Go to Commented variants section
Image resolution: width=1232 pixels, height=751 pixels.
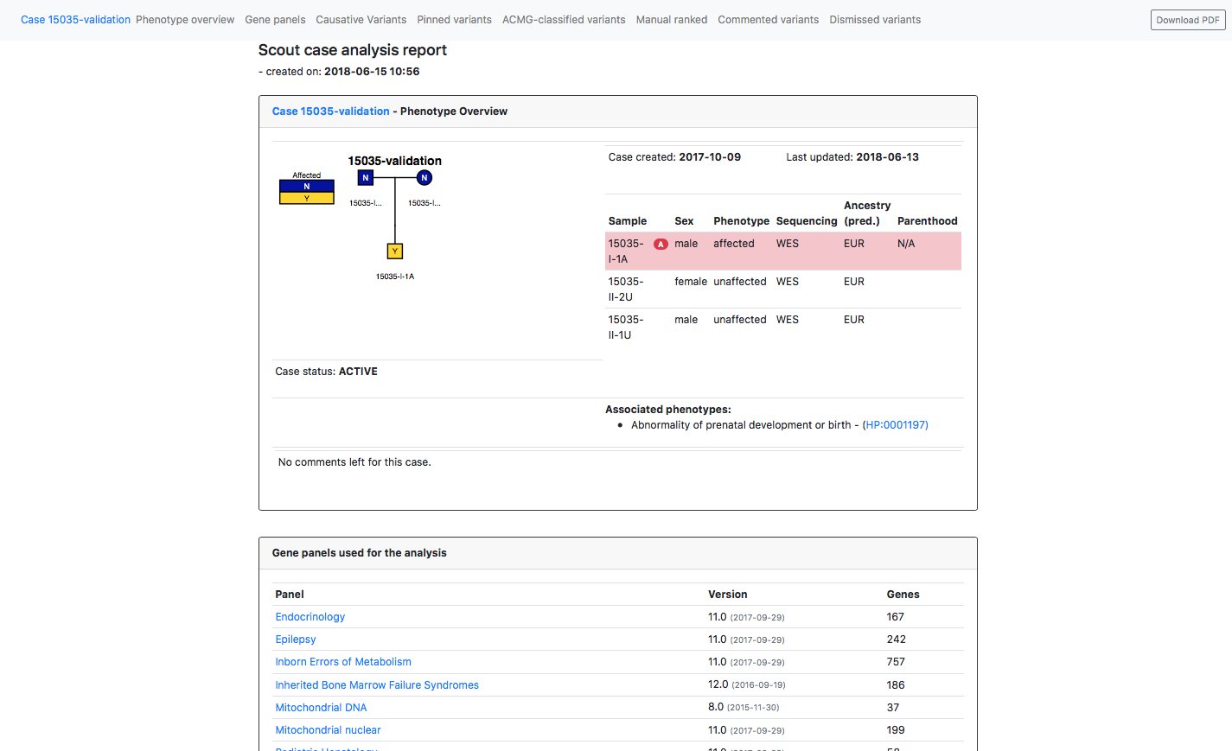(768, 20)
